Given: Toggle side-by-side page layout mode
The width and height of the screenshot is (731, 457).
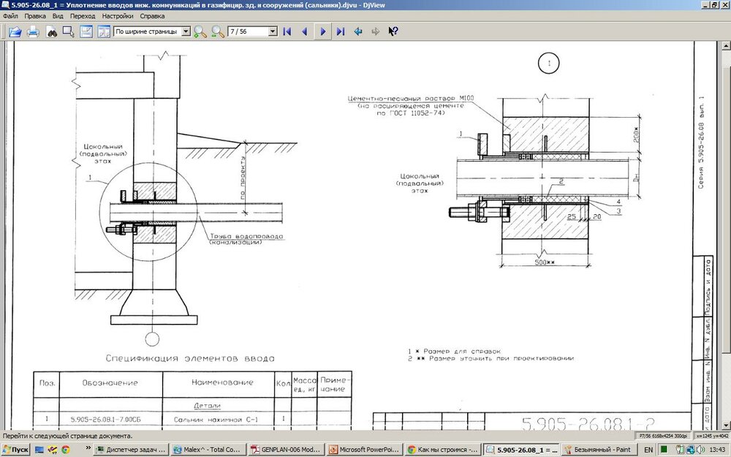Looking at the screenshot, I should (x=103, y=31).
